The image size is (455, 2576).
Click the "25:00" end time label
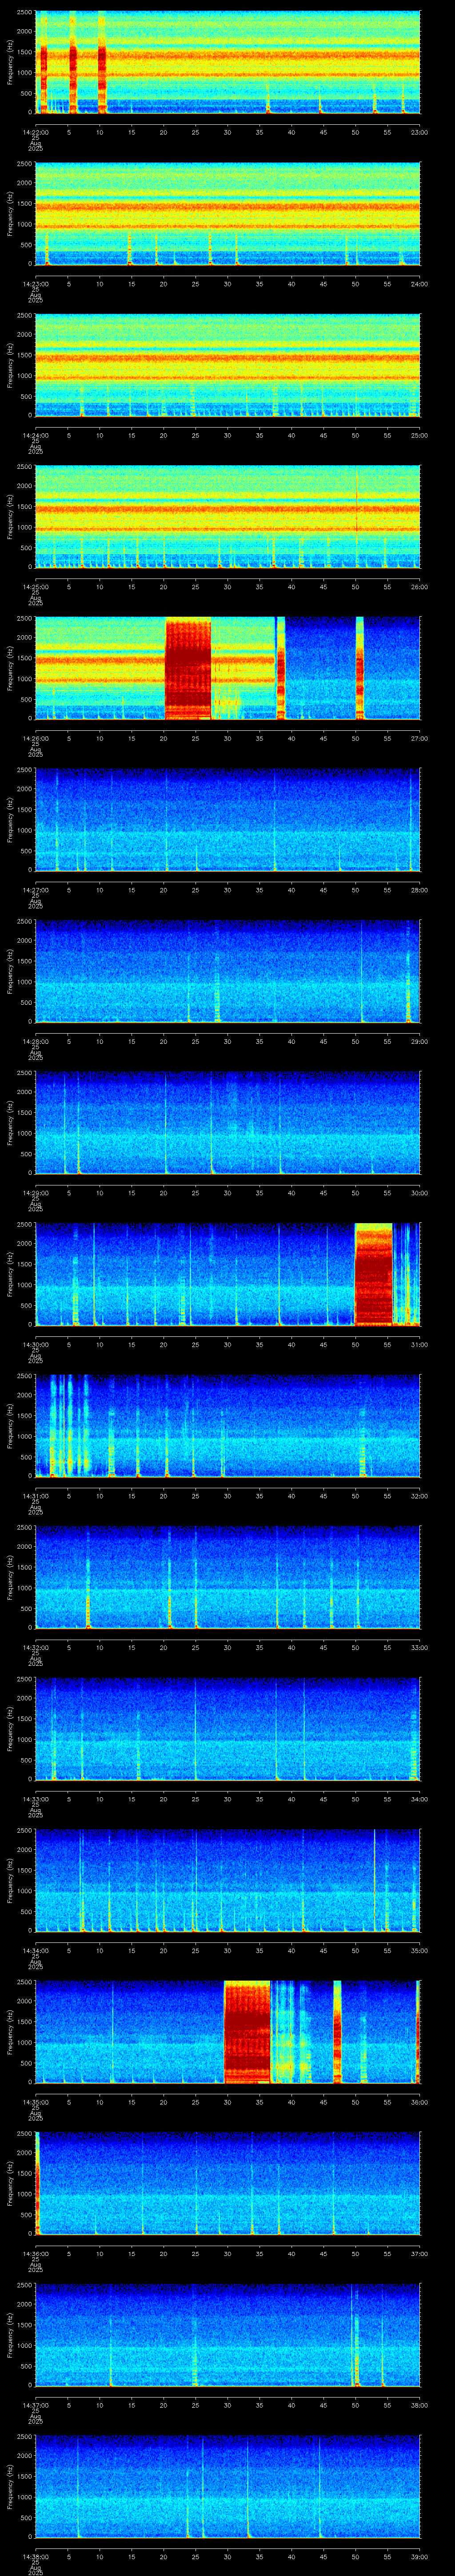pyautogui.click(x=420, y=435)
